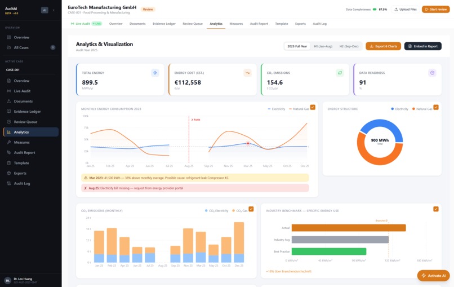The image size is (454, 287).
Task: Click the DL user avatar
Action: (x=7, y=280)
